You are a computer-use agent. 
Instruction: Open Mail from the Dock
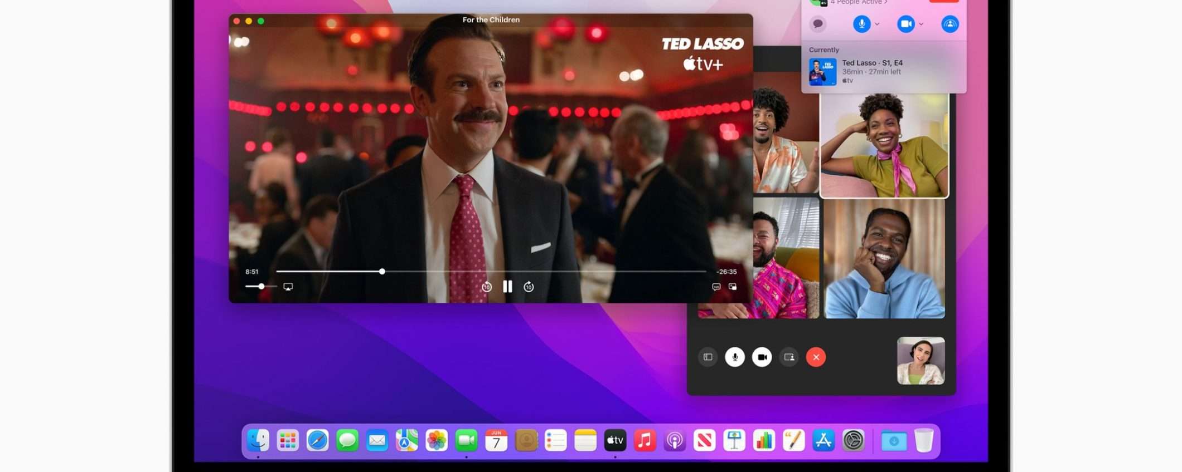[377, 441]
